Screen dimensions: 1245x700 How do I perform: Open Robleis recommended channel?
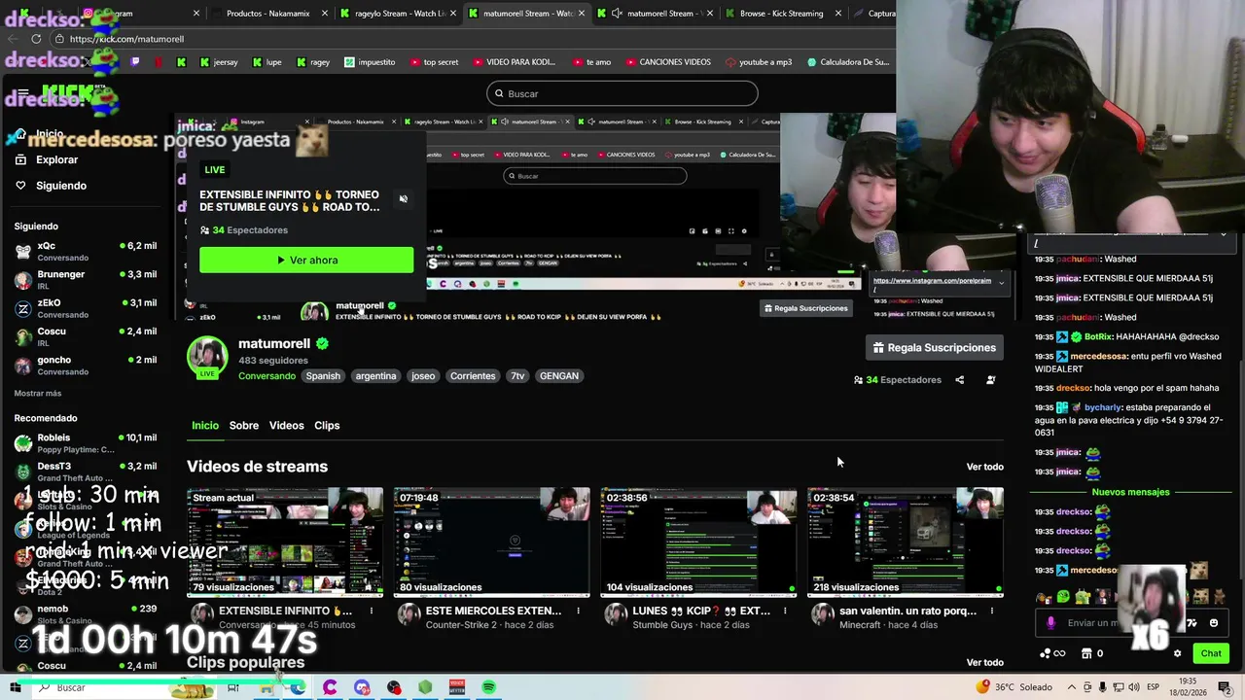pyautogui.click(x=86, y=443)
